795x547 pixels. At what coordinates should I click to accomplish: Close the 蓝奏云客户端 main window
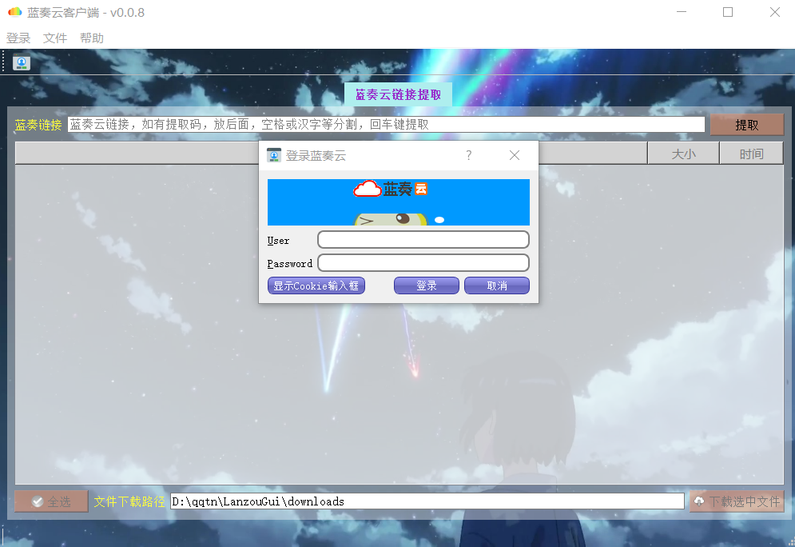pyautogui.click(x=775, y=12)
